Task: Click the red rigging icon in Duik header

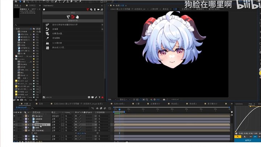Action: 88,9
